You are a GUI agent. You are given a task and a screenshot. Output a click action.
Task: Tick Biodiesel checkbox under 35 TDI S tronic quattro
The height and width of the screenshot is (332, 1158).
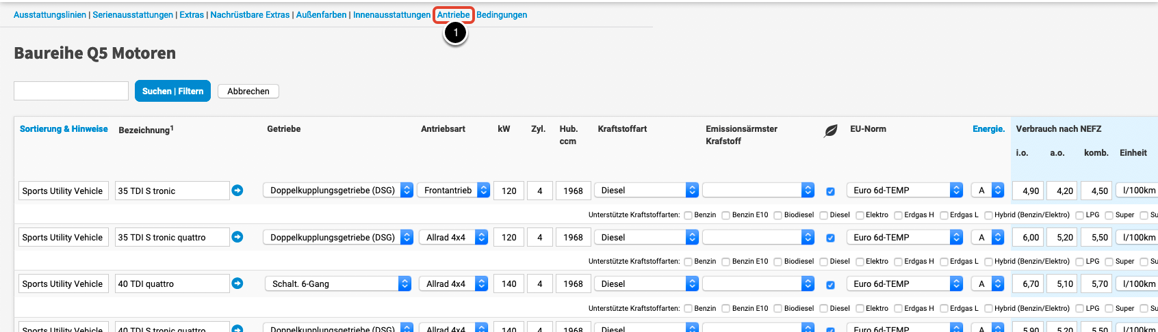point(777,262)
